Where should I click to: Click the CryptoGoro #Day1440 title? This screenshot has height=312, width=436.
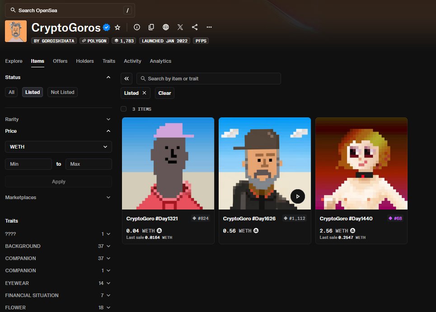(x=346, y=219)
